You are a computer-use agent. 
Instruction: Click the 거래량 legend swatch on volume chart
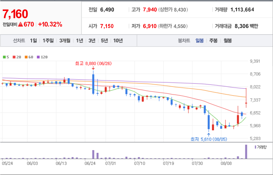pyautogui.click(x=255, y=147)
